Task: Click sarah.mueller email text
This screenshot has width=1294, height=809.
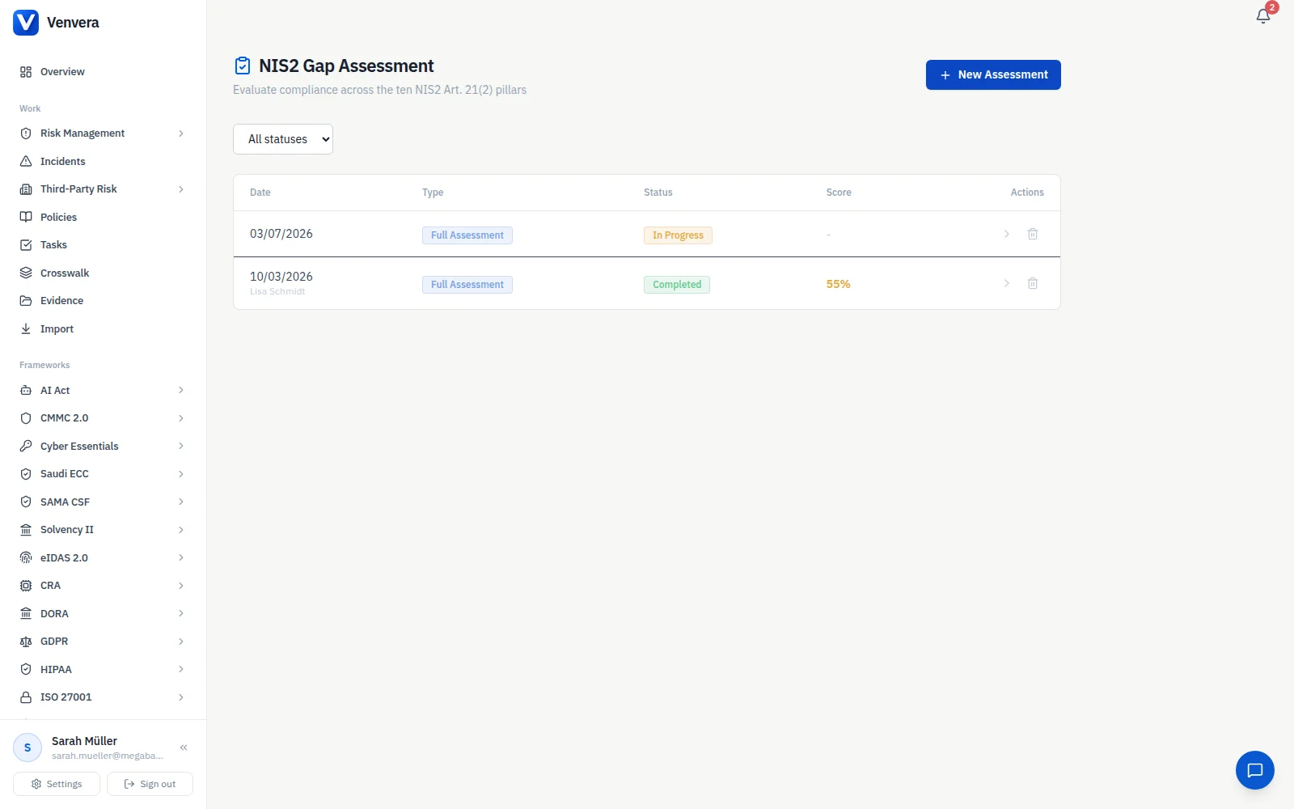Action: point(108,756)
